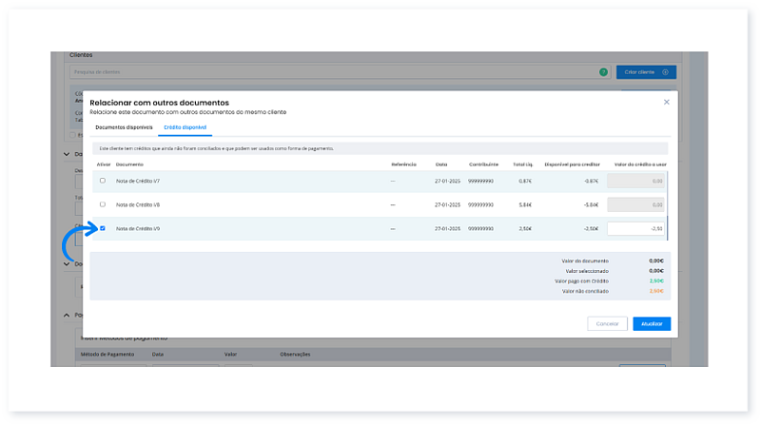Tick the checkbox for Nota de Crédito V8
761x425 pixels.
click(x=103, y=204)
